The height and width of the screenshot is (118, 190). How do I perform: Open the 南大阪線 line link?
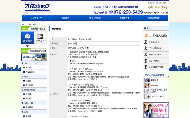coord(29,85)
